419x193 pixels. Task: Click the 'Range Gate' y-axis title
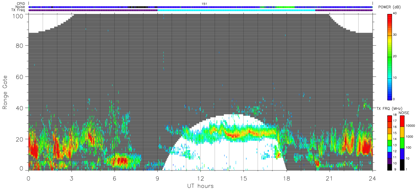5,93
